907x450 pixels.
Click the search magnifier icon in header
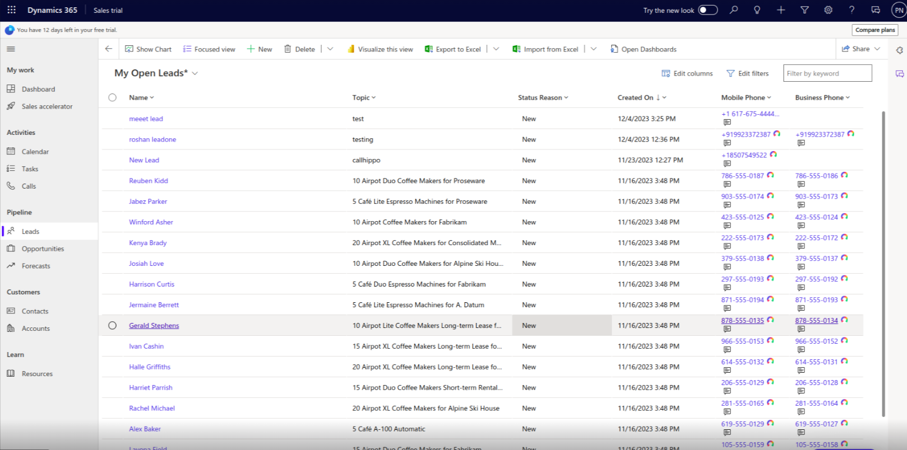pos(734,10)
